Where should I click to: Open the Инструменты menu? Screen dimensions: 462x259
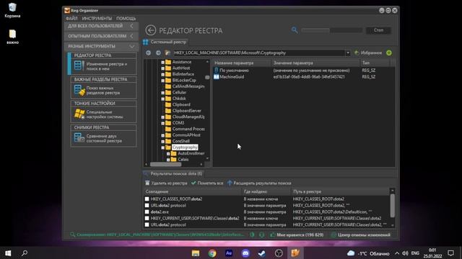[x=97, y=18]
